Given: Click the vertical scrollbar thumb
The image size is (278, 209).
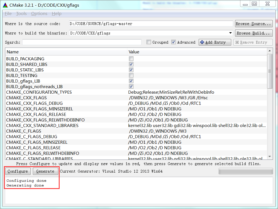Looking at the screenshot, I should (x=270, y=71).
